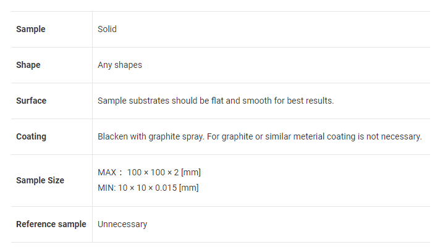Select the Solid value cell

(x=107, y=29)
